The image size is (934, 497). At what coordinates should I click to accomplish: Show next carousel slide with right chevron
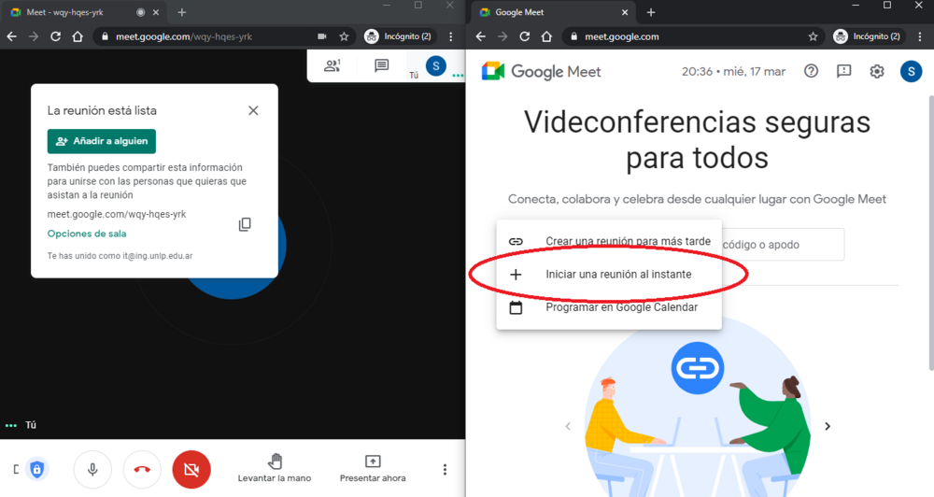pos(827,426)
